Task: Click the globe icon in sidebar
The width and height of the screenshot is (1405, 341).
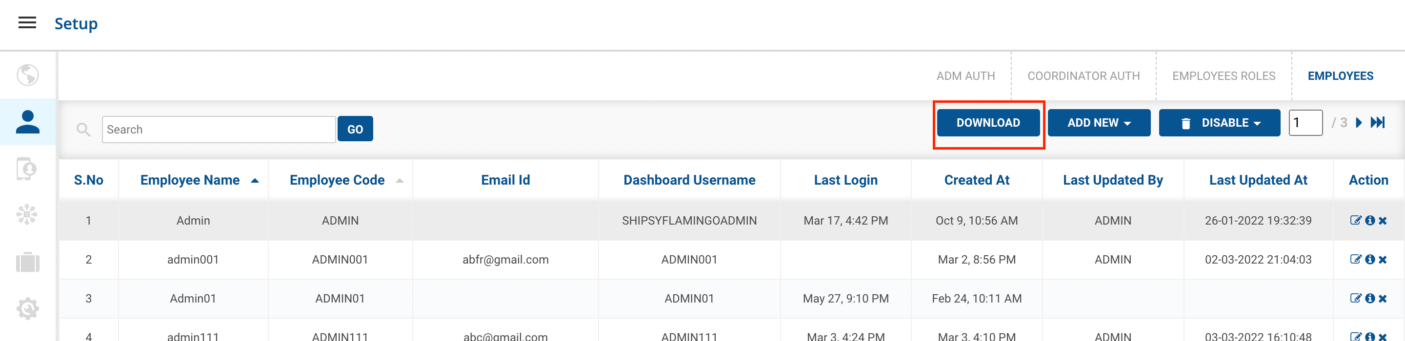Action: 27,75
